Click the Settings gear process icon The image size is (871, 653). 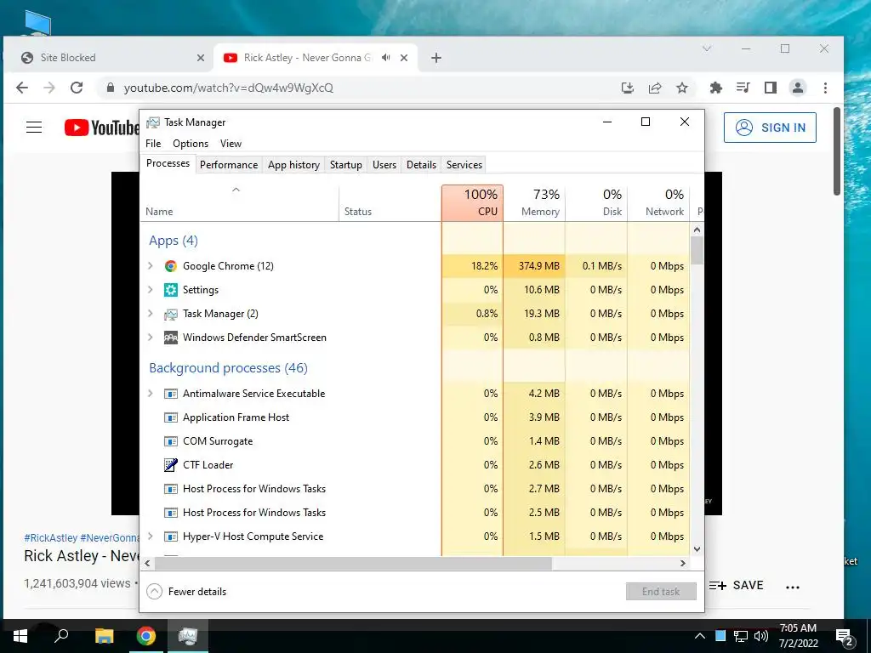[170, 290]
